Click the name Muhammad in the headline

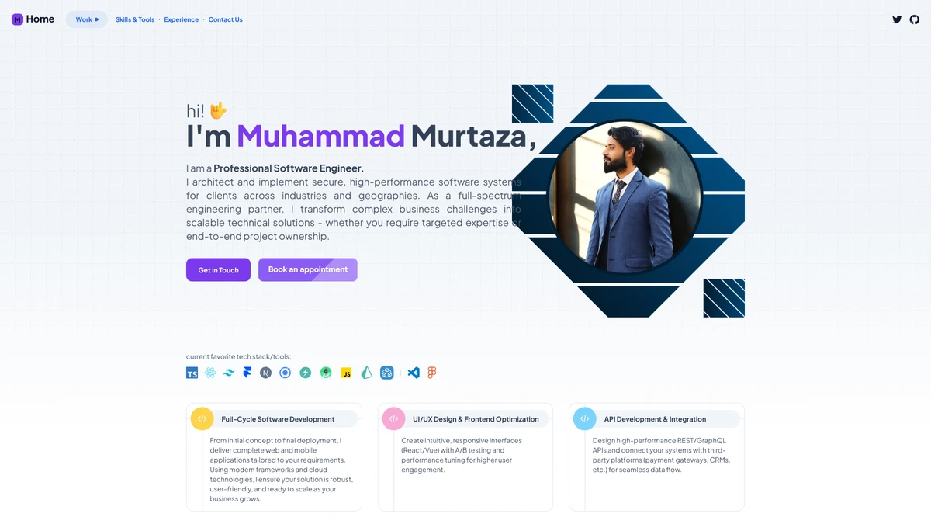tap(321, 136)
